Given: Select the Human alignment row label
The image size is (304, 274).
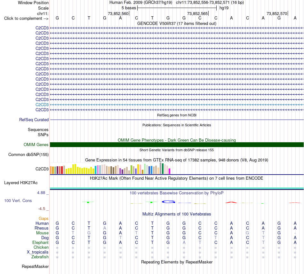Looking at the screenshot, I should pos(42,223).
